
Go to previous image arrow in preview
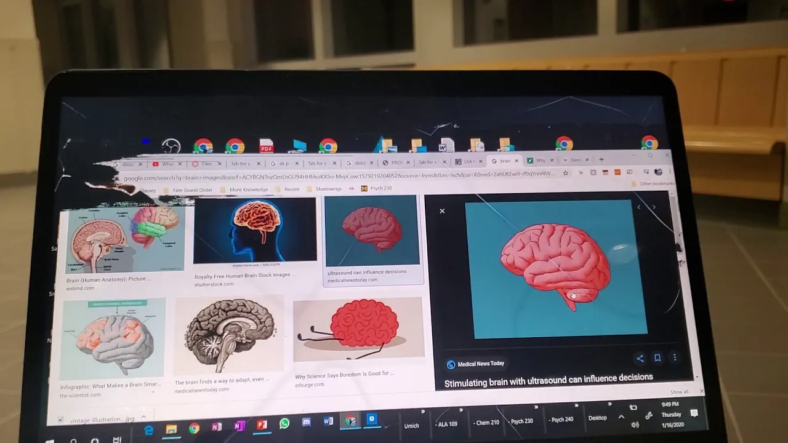639,207
